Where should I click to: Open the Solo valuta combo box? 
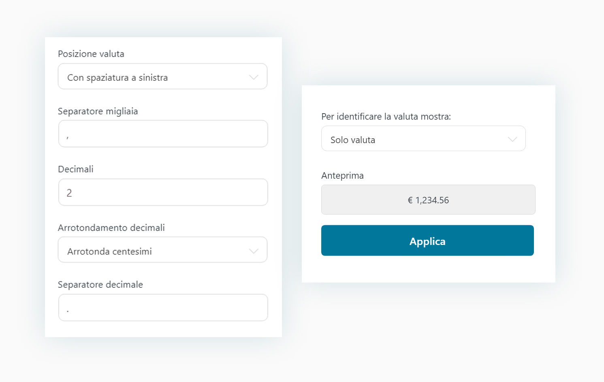pos(423,139)
